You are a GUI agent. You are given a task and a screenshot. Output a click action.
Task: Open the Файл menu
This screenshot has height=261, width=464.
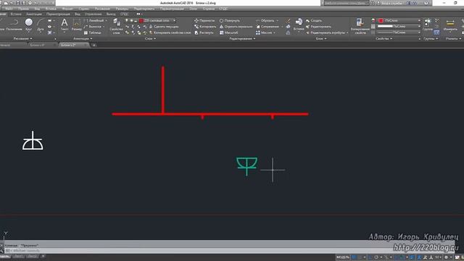9,9
